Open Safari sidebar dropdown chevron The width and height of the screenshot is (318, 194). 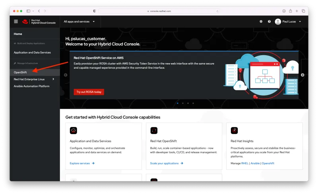coord(33,11)
